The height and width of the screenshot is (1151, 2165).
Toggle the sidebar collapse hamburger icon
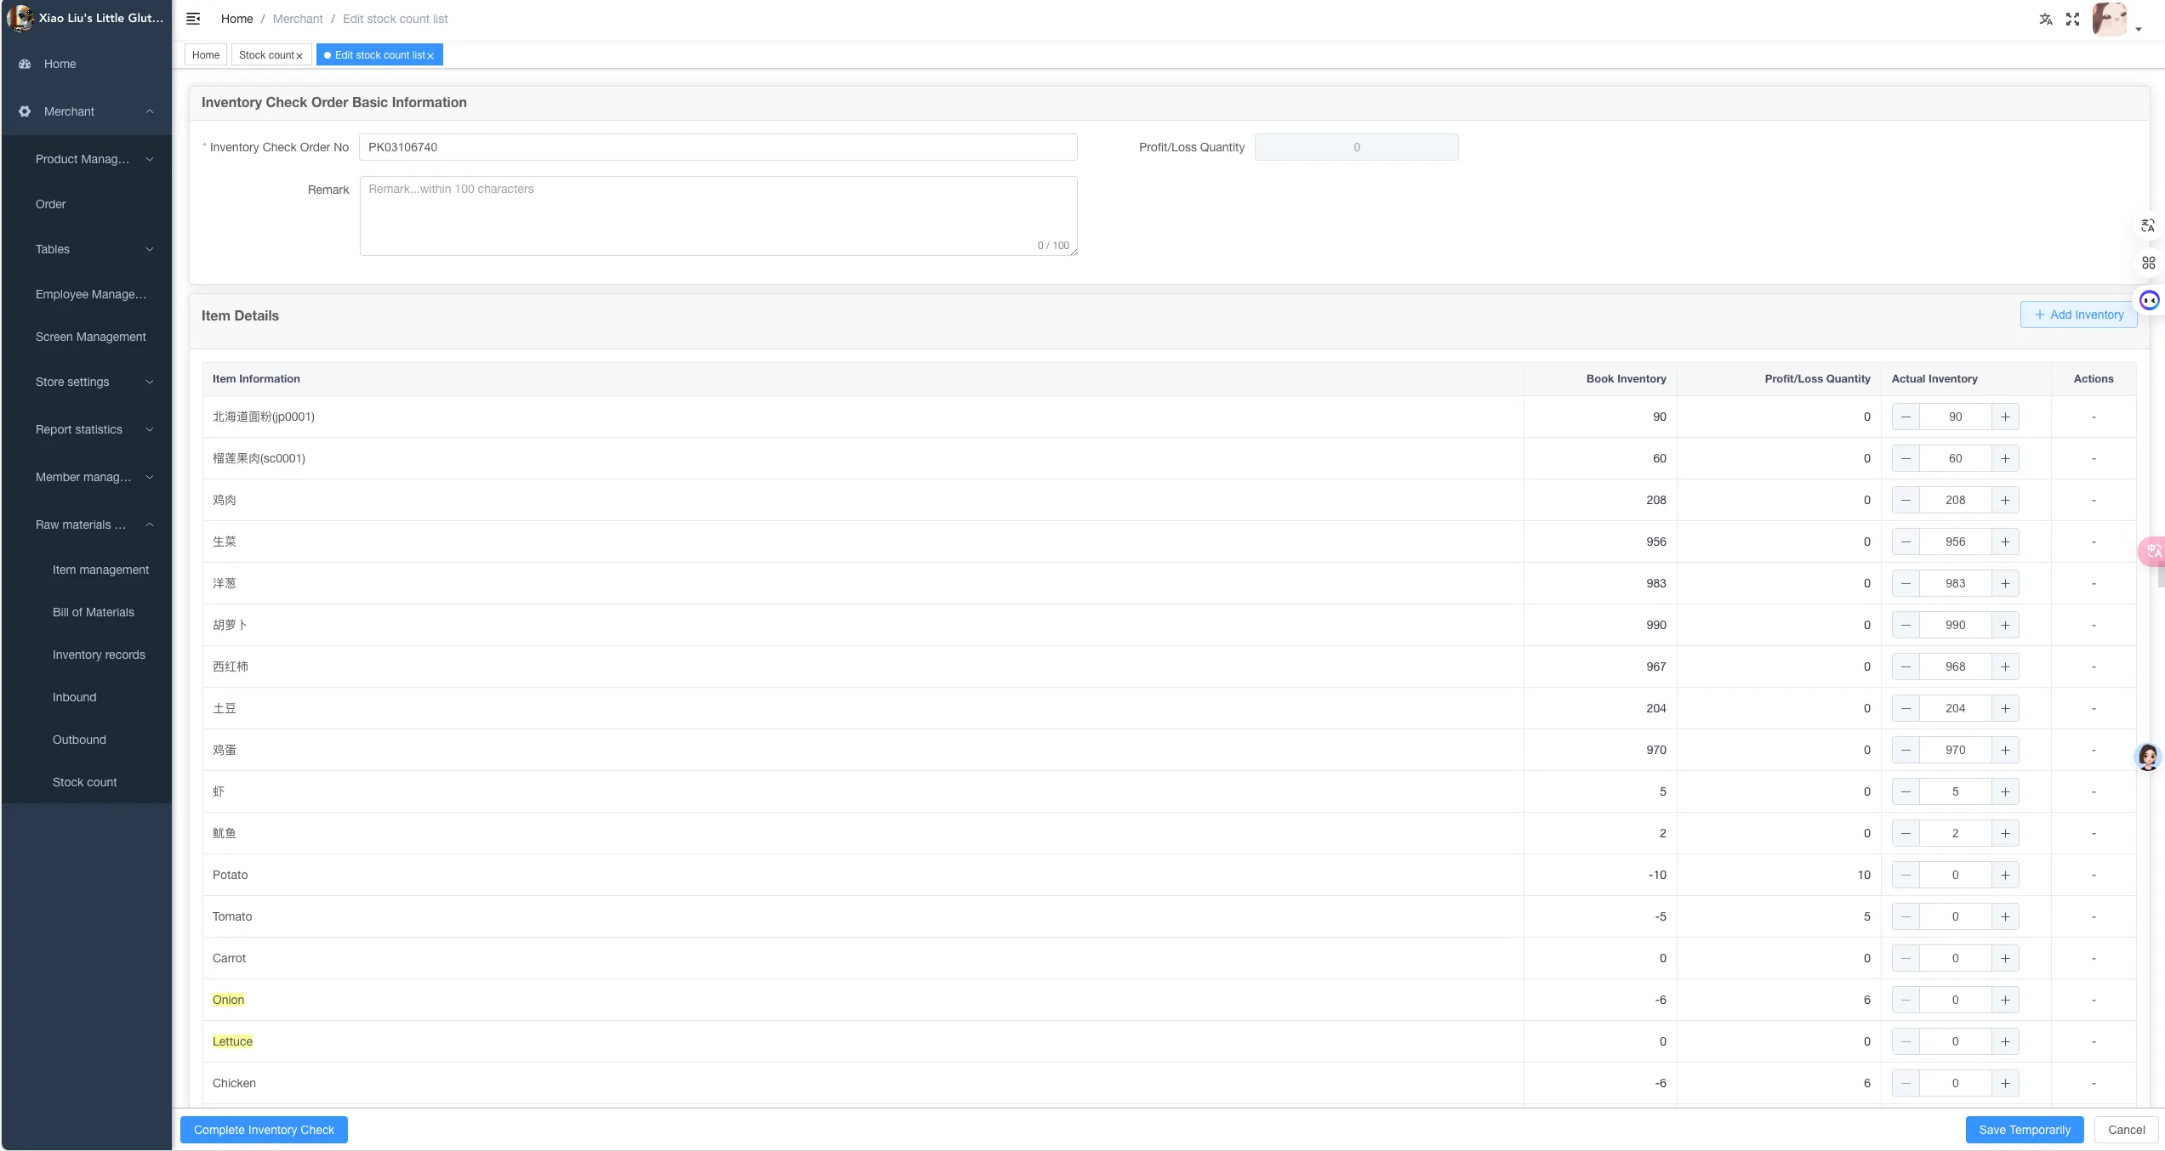tap(193, 19)
